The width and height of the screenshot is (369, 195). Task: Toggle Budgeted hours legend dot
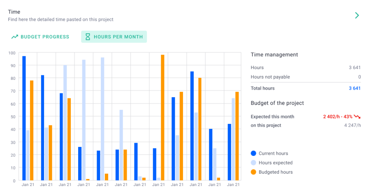[x=253, y=172]
